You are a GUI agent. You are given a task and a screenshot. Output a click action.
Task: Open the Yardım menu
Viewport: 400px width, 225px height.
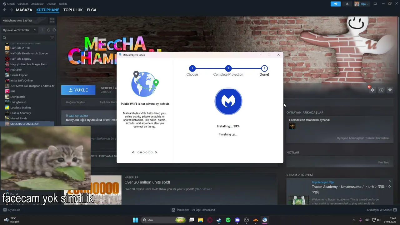62,4
